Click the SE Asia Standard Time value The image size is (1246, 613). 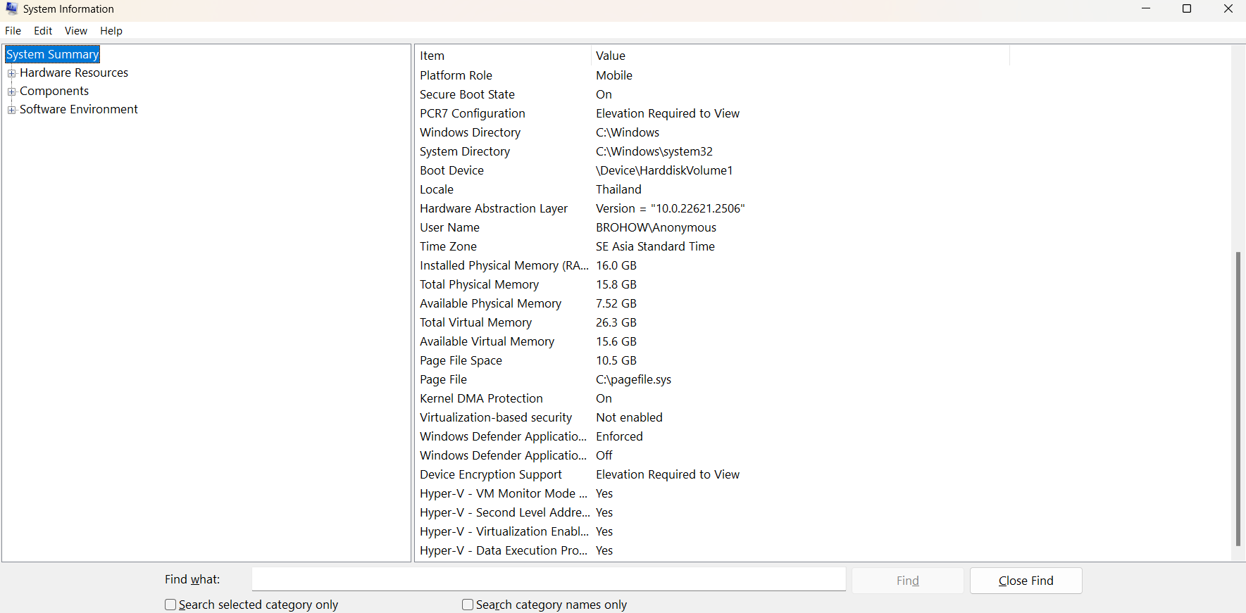[x=655, y=246]
